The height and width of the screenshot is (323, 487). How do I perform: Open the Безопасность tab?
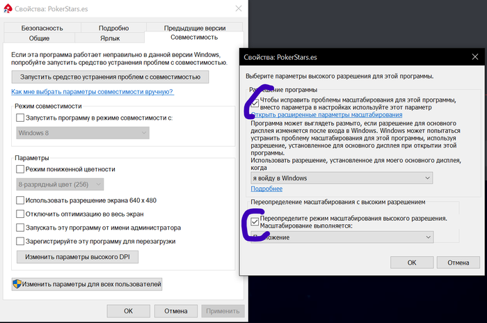point(42,28)
